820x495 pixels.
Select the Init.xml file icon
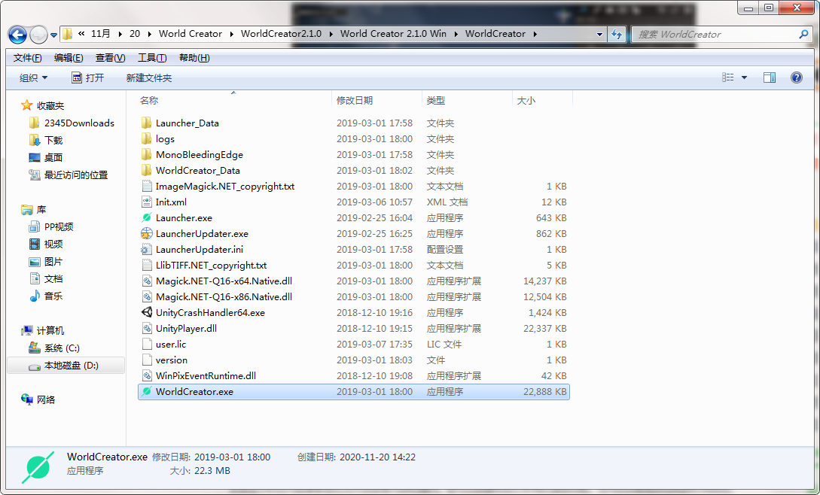pyautogui.click(x=147, y=202)
